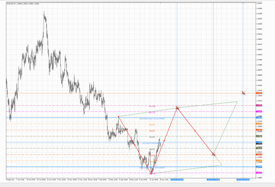Click the red zigzag's lowest anchor point
The height and width of the screenshot is (187, 275).
151,173
